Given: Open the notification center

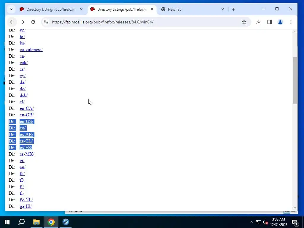Looking at the screenshot, I should (294, 222).
